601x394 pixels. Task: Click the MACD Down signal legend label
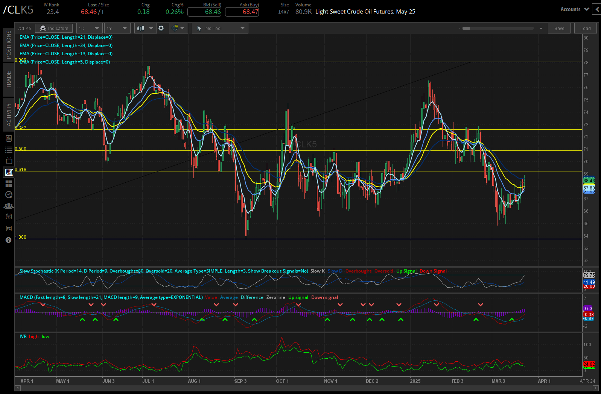tap(324, 297)
